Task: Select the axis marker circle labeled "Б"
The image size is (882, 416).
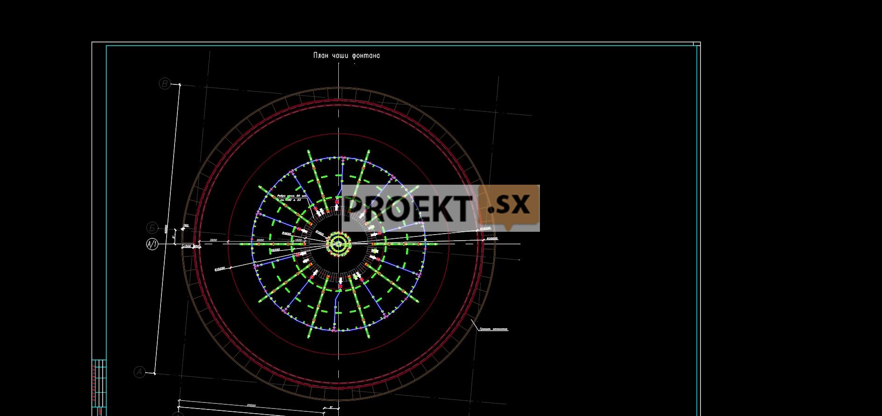Action: click(152, 228)
